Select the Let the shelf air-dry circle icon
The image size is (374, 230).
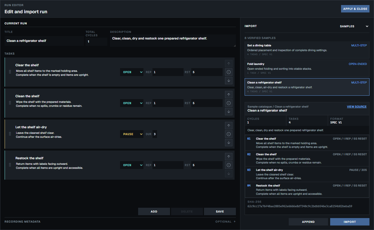click(x=229, y=134)
